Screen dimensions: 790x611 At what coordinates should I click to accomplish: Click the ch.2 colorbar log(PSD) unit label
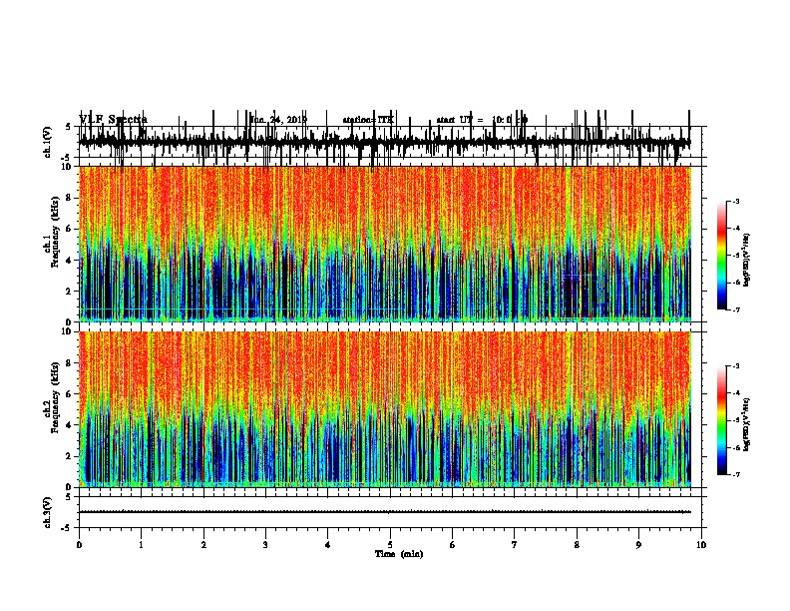[746, 424]
